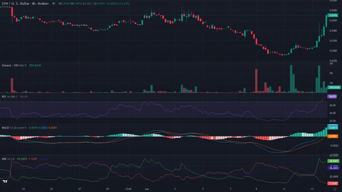Select the Volume SYN SMA 9 indicator legend
Image resolution: width=342 pixels, height=192 pixels.
(x=14, y=66)
